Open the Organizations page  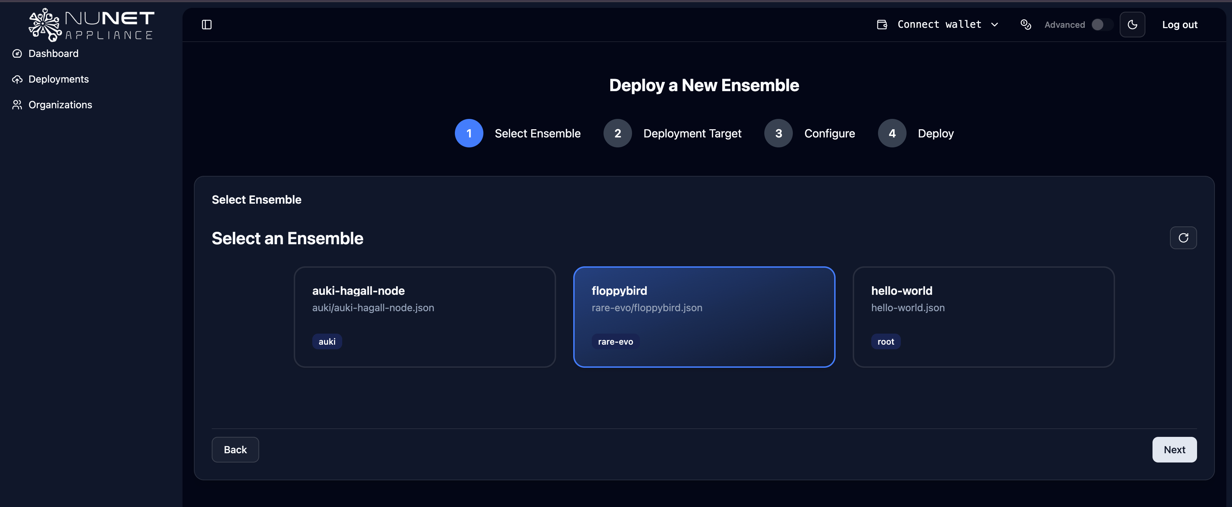point(60,105)
